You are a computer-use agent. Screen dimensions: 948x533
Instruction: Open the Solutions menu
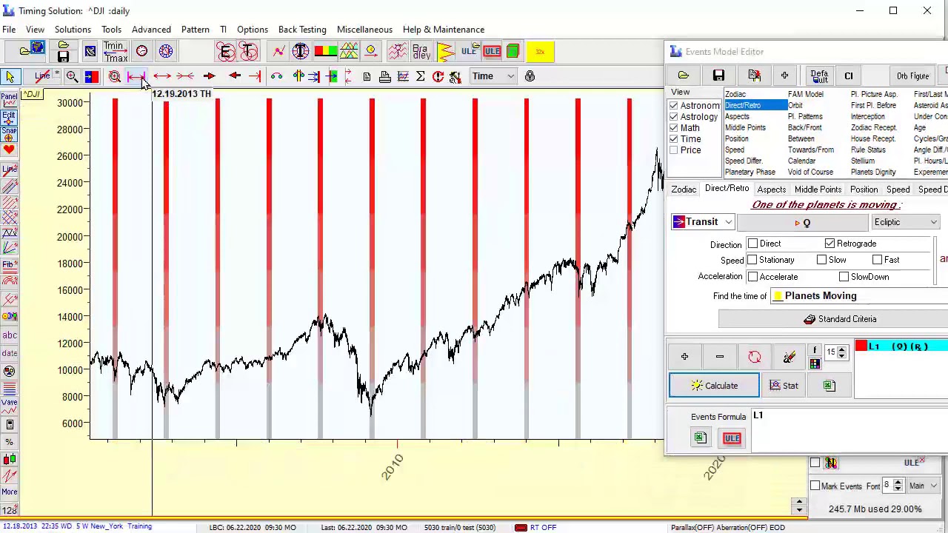73,30
